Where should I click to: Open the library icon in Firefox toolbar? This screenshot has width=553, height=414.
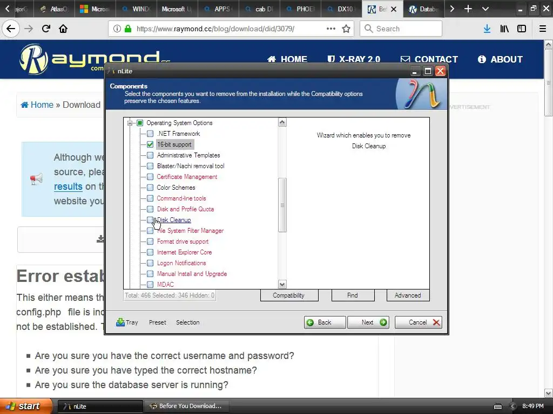[x=504, y=29]
